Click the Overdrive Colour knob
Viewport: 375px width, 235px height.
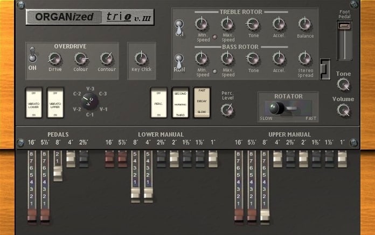[x=81, y=58]
